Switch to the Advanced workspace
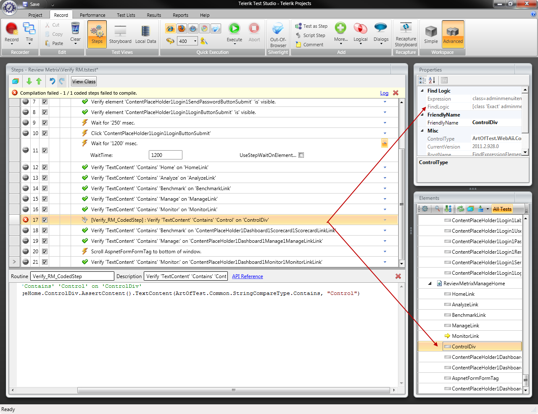The image size is (538, 414). pyautogui.click(x=453, y=33)
